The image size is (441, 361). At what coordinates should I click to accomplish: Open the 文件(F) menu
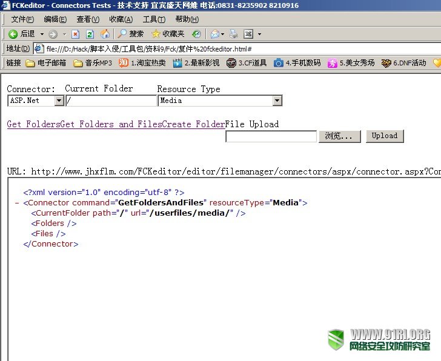click(x=22, y=19)
